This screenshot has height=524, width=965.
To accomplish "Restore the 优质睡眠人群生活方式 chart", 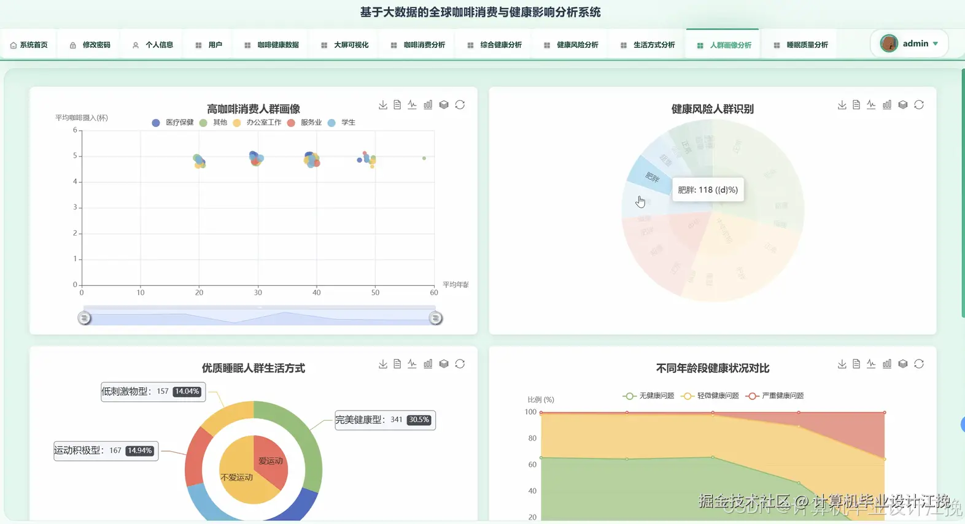I will click(460, 364).
